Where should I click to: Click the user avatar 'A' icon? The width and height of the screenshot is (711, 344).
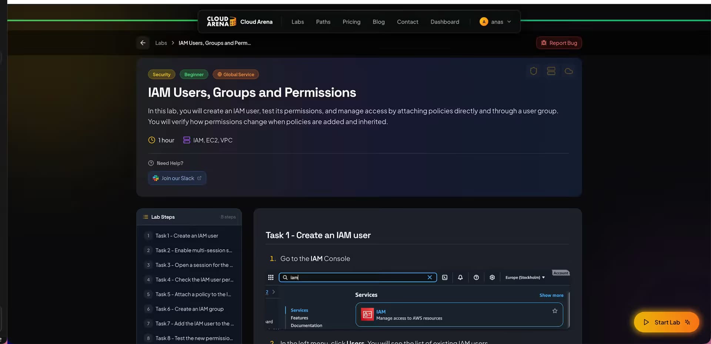(484, 22)
